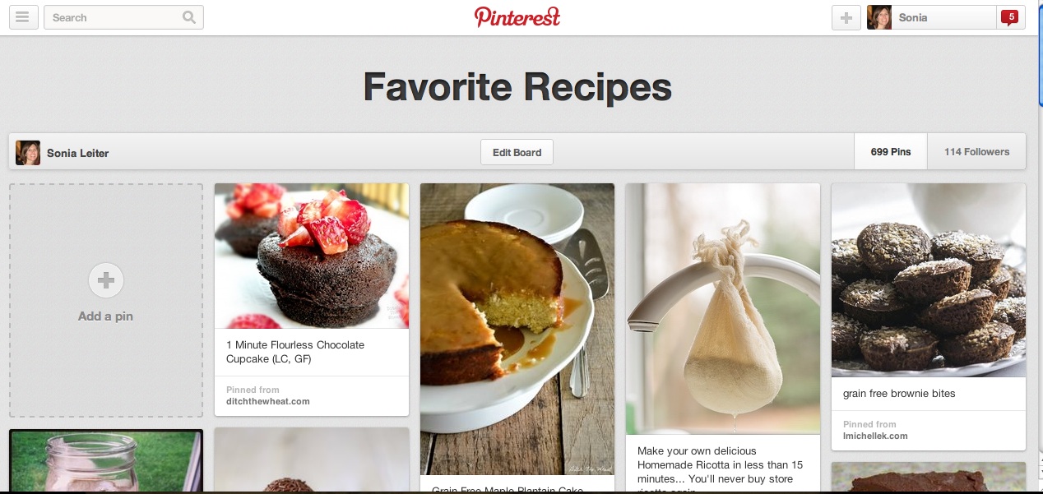Open the maple plantain cake pin image
1043x494 pixels.
coord(517,329)
